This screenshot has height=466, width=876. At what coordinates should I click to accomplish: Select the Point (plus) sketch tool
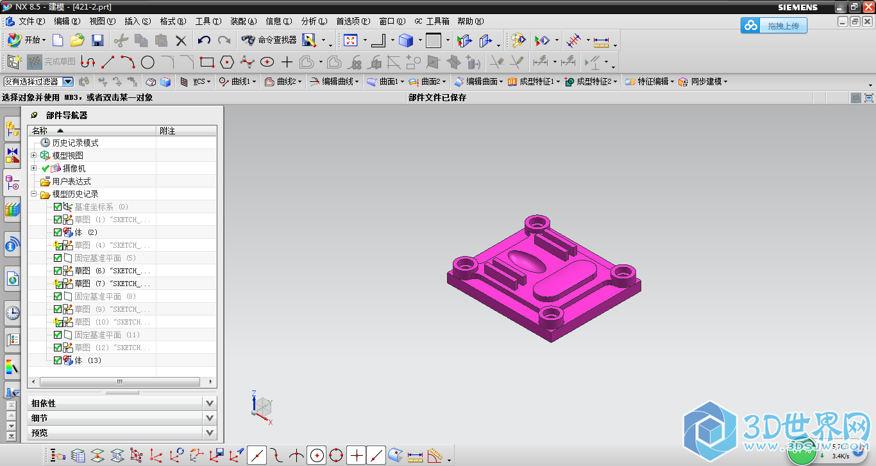click(287, 62)
